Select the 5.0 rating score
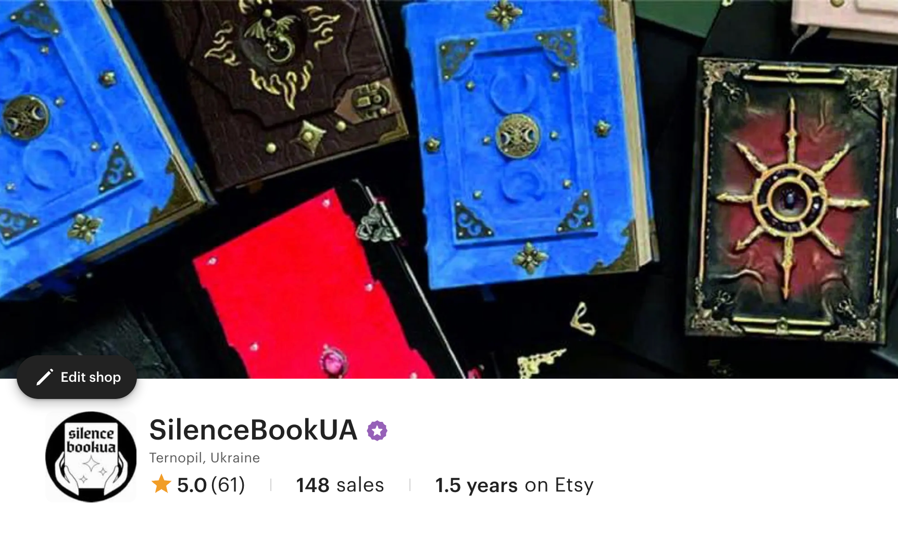 coord(192,485)
